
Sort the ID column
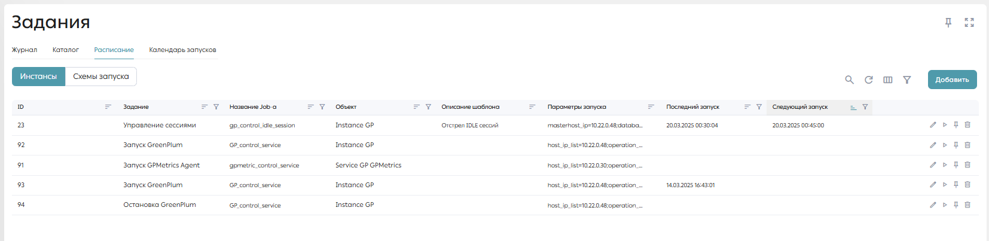[x=108, y=107]
